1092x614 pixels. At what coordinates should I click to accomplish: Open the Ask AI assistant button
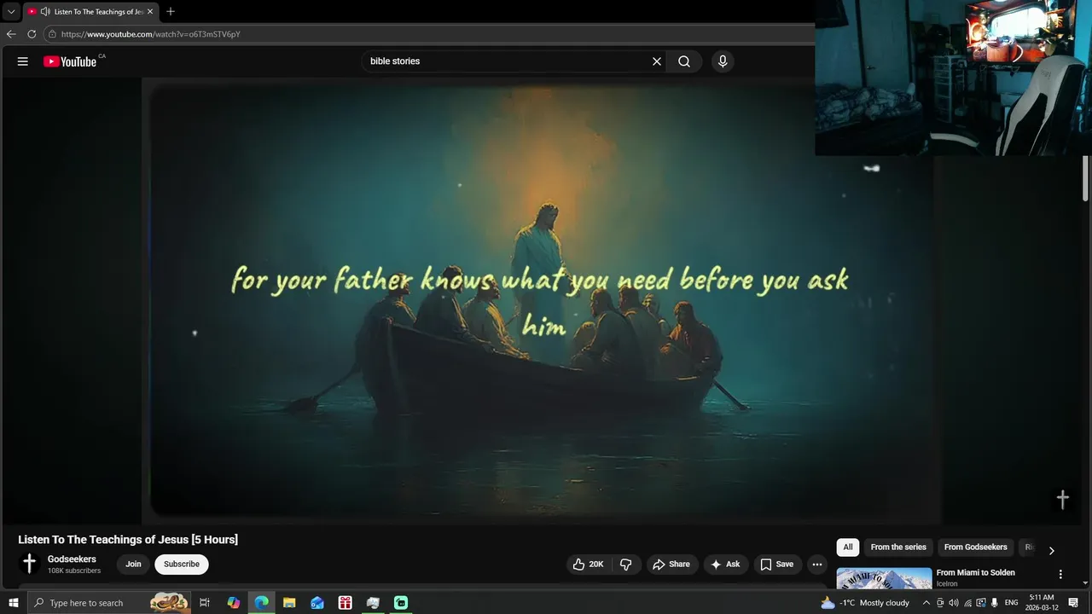726,565
